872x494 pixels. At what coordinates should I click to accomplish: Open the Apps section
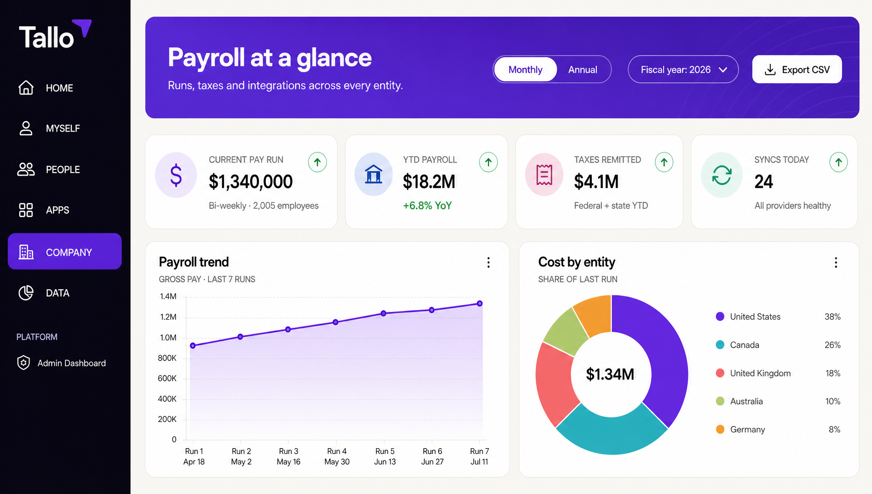64,210
